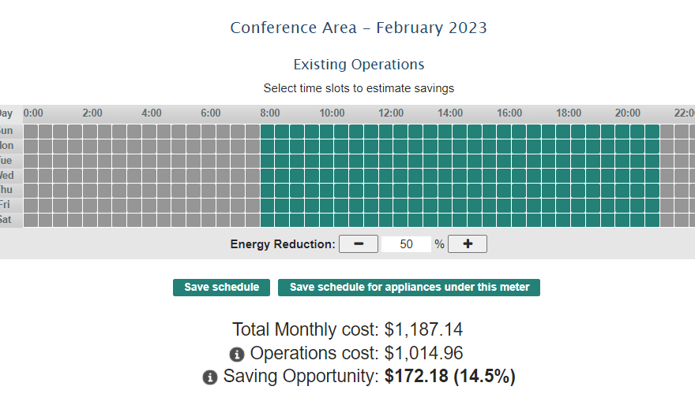Screen dimensions: 695x405
Task: Select the Monday 0:00 gray time slot
Action: click(30, 146)
